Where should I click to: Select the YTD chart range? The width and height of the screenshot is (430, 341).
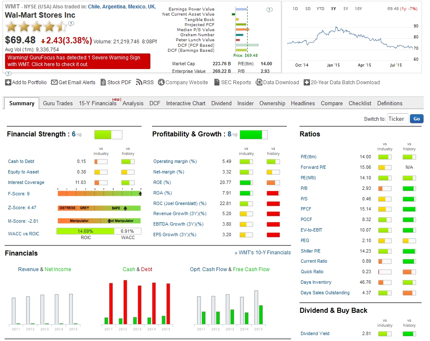[320, 9]
